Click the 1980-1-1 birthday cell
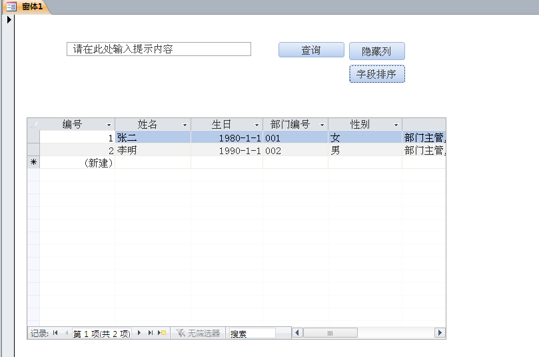Image resolution: width=539 pixels, height=357 pixels. pyautogui.click(x=227, y=137)
